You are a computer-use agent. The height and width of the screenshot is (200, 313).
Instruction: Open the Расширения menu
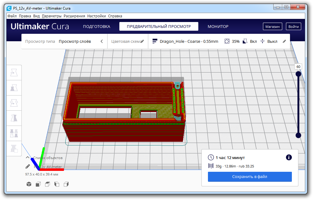pos(74,16)
